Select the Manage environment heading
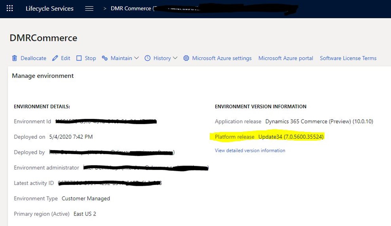This screenshot has width=391, height=226. 43,76
